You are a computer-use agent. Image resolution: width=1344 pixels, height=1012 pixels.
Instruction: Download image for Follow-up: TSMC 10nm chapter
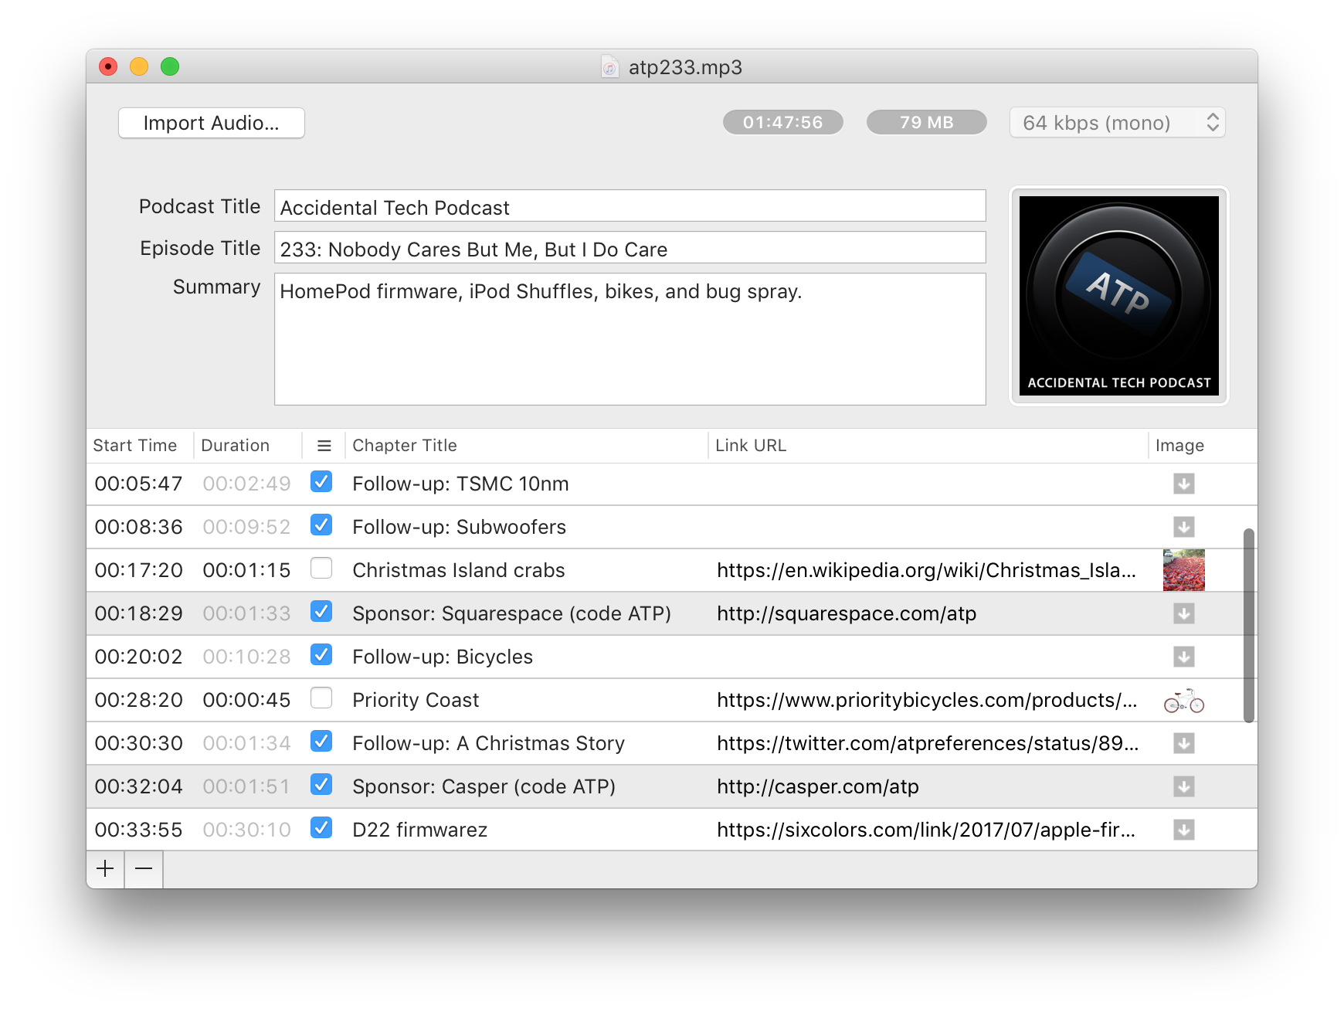pyautogui.click(x=1184, y=484)
